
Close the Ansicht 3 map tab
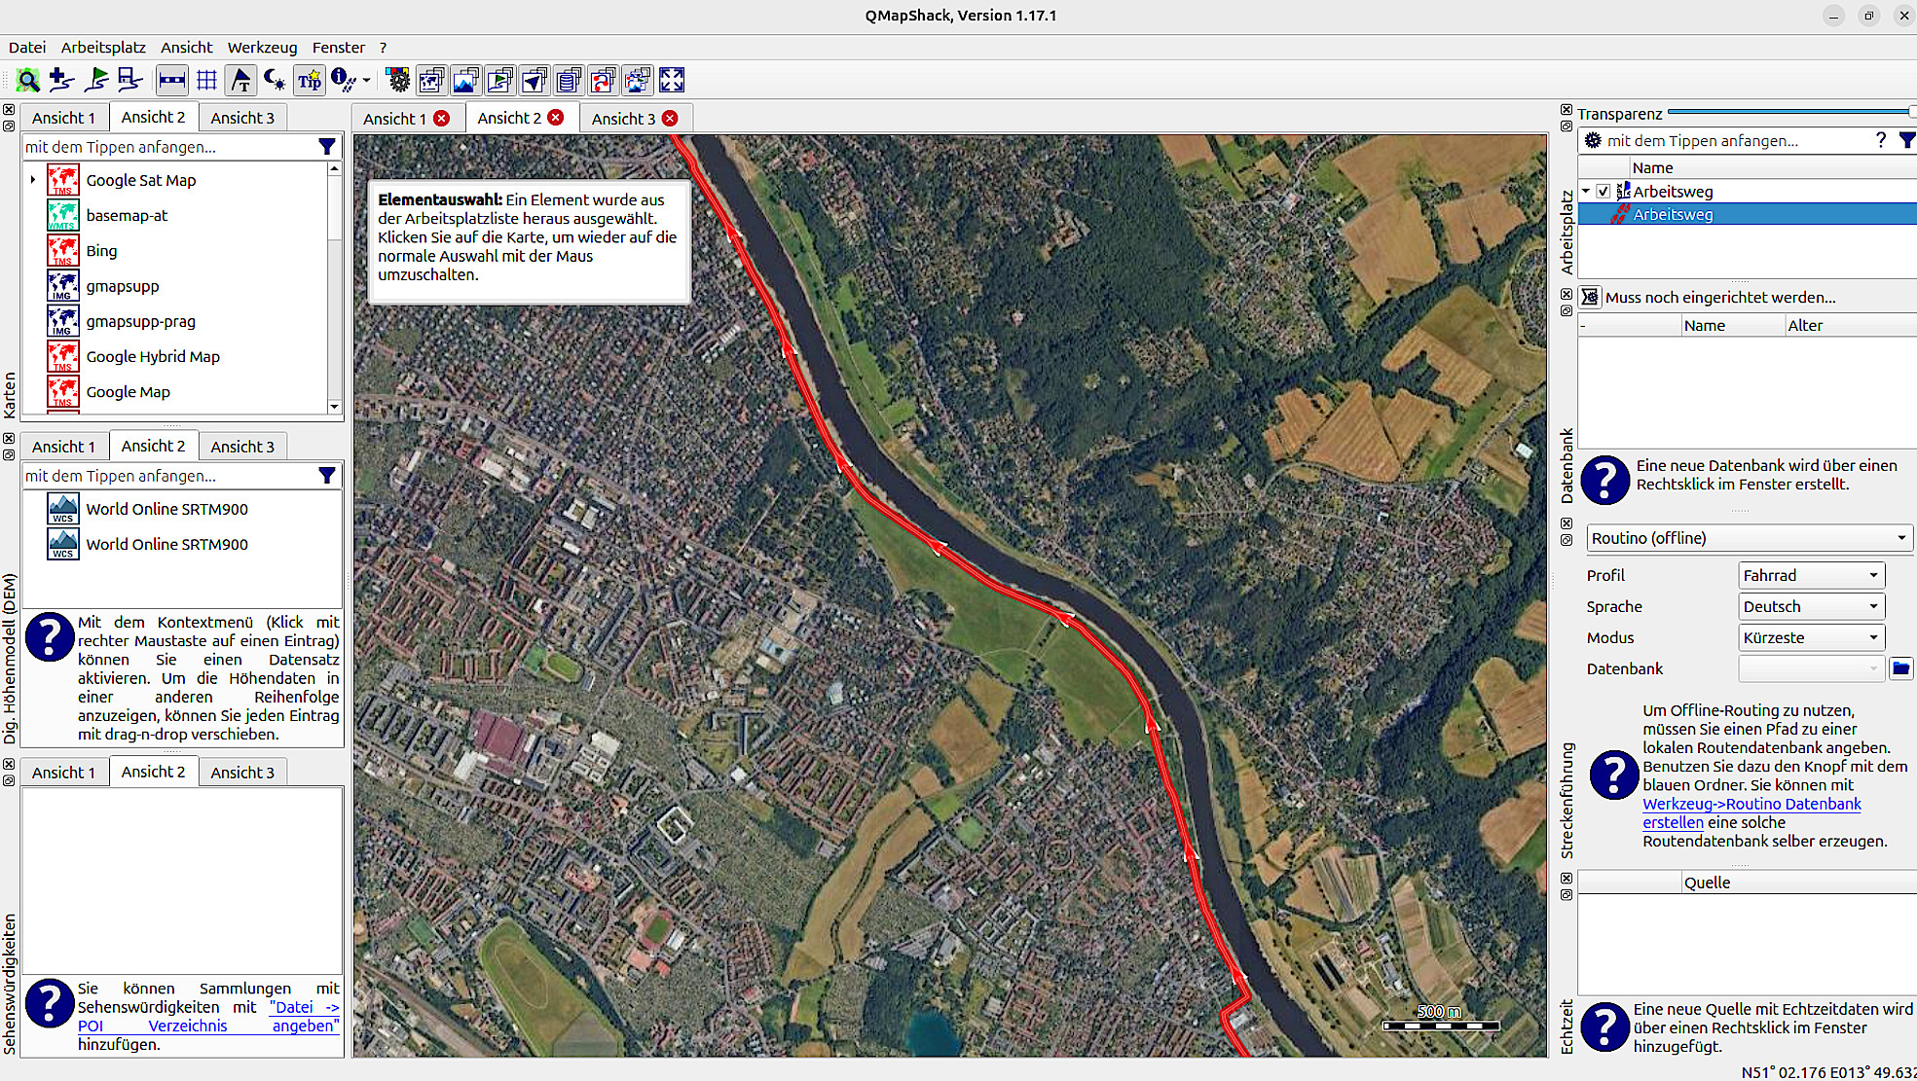670,118
